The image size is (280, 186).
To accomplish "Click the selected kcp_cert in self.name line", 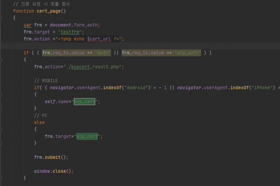I will point(84,102).
